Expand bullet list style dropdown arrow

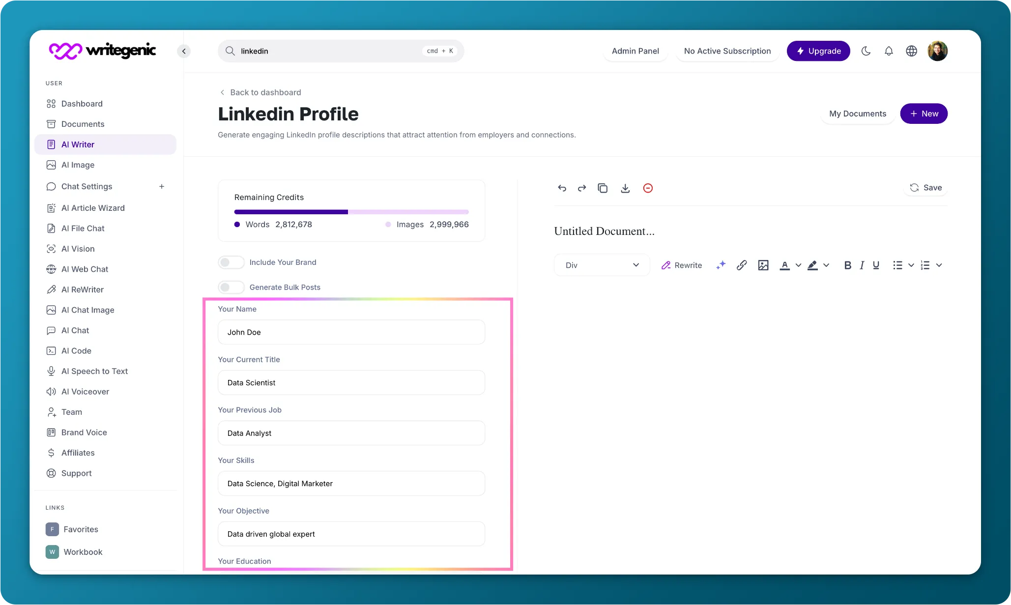[x=911, y=265]
